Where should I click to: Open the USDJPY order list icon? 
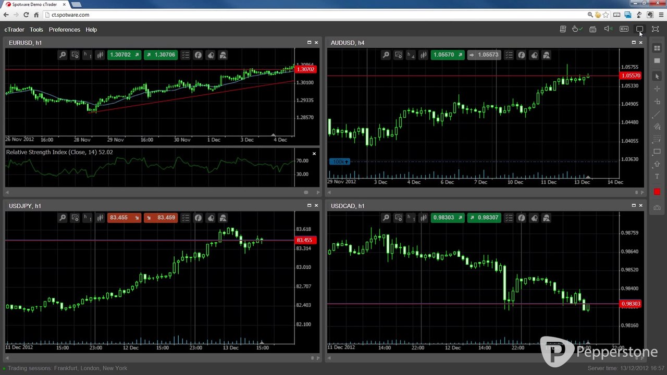pos(185,218)
